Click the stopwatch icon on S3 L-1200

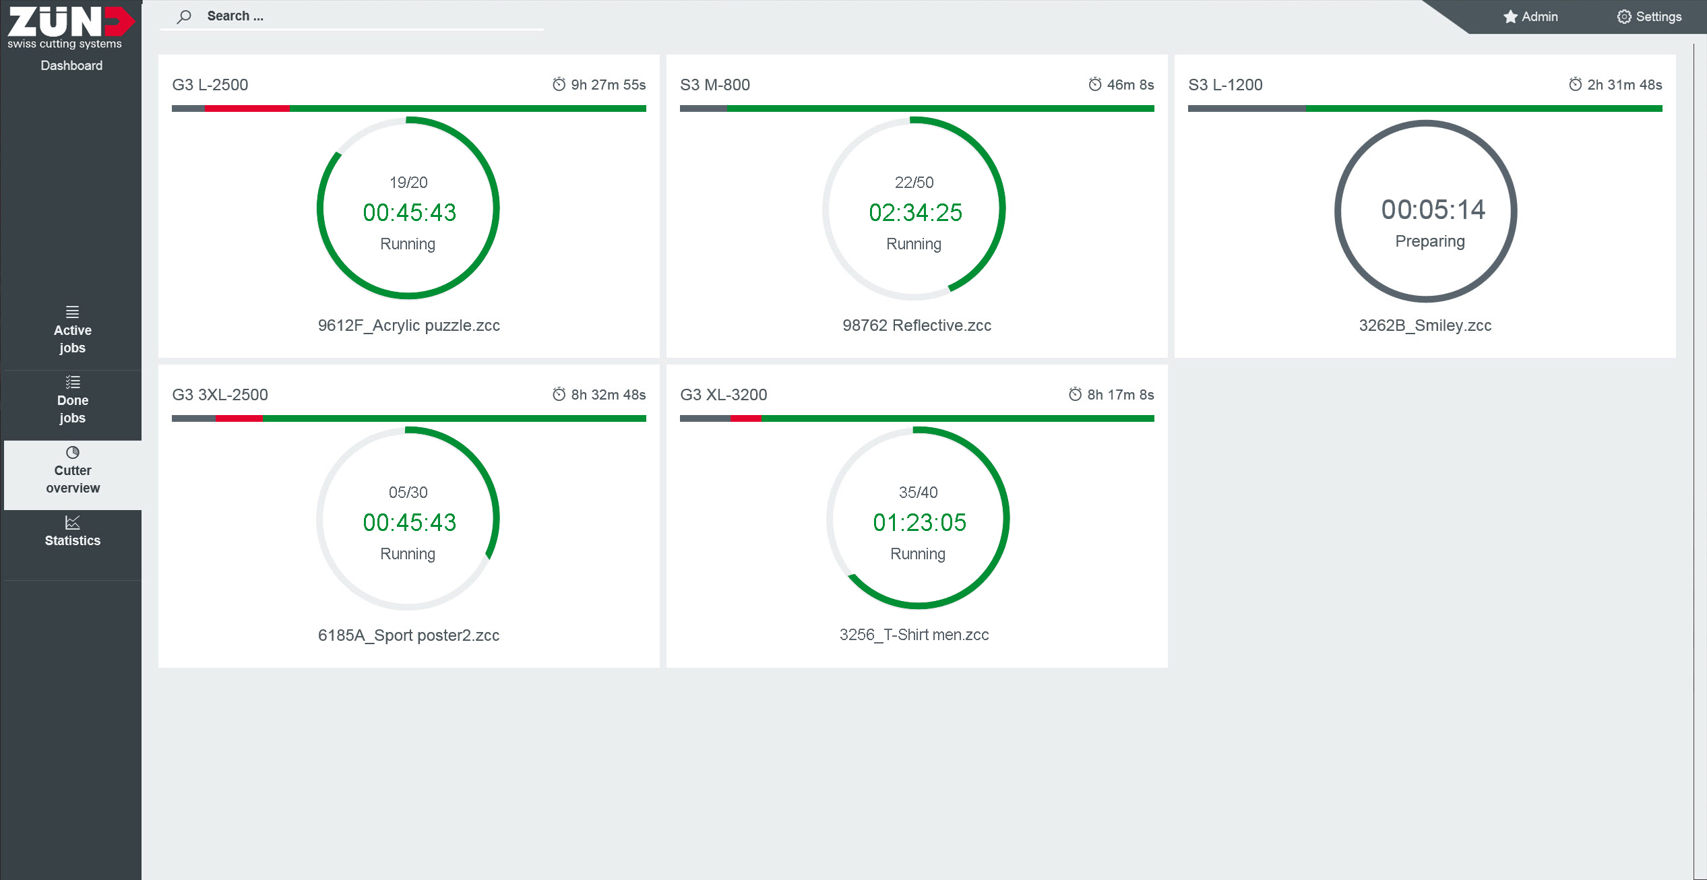point(1575,84)
